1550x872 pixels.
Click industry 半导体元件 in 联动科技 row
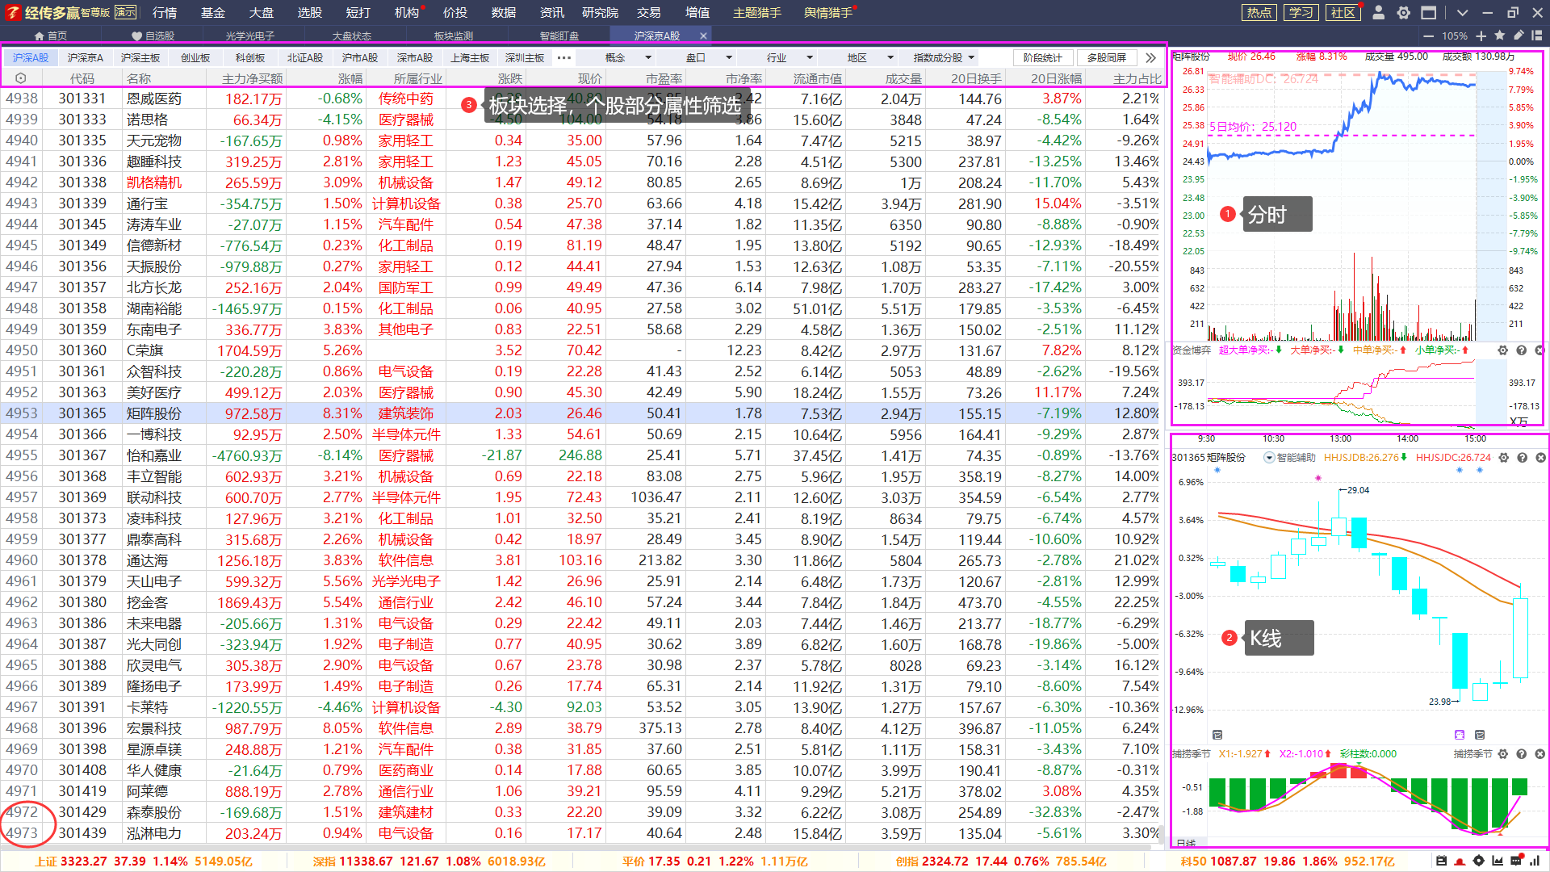pos(406,497)
